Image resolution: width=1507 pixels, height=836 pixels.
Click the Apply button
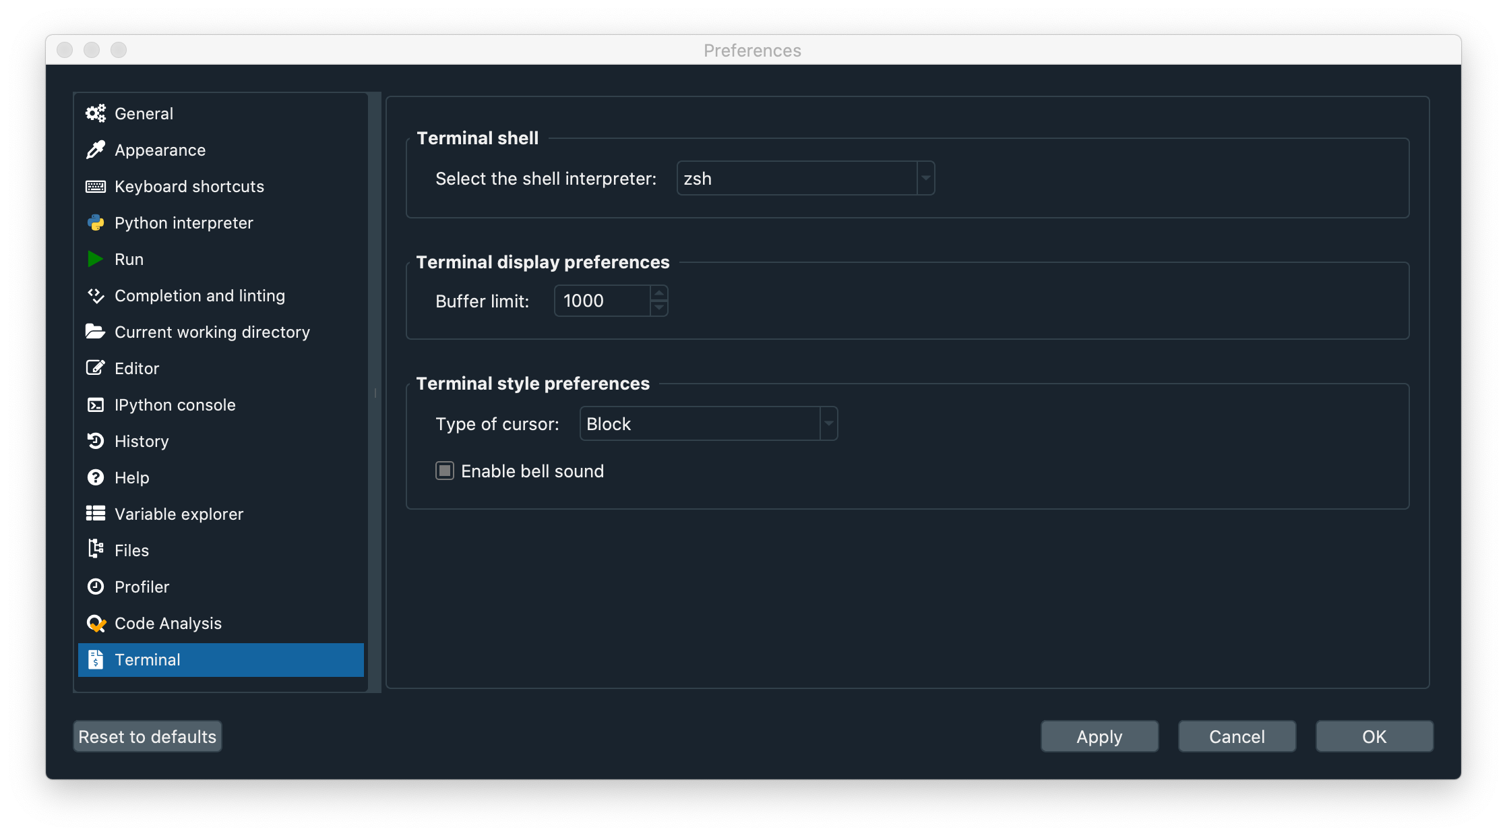tap(1099, 736)
